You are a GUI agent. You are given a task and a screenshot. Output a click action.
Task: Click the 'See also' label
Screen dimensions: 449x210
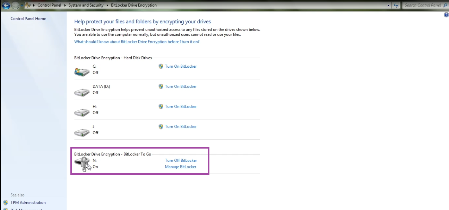tap(17, 195)
